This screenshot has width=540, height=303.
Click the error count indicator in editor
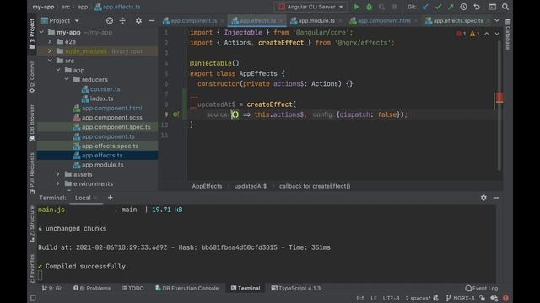(x=462, y=34)
